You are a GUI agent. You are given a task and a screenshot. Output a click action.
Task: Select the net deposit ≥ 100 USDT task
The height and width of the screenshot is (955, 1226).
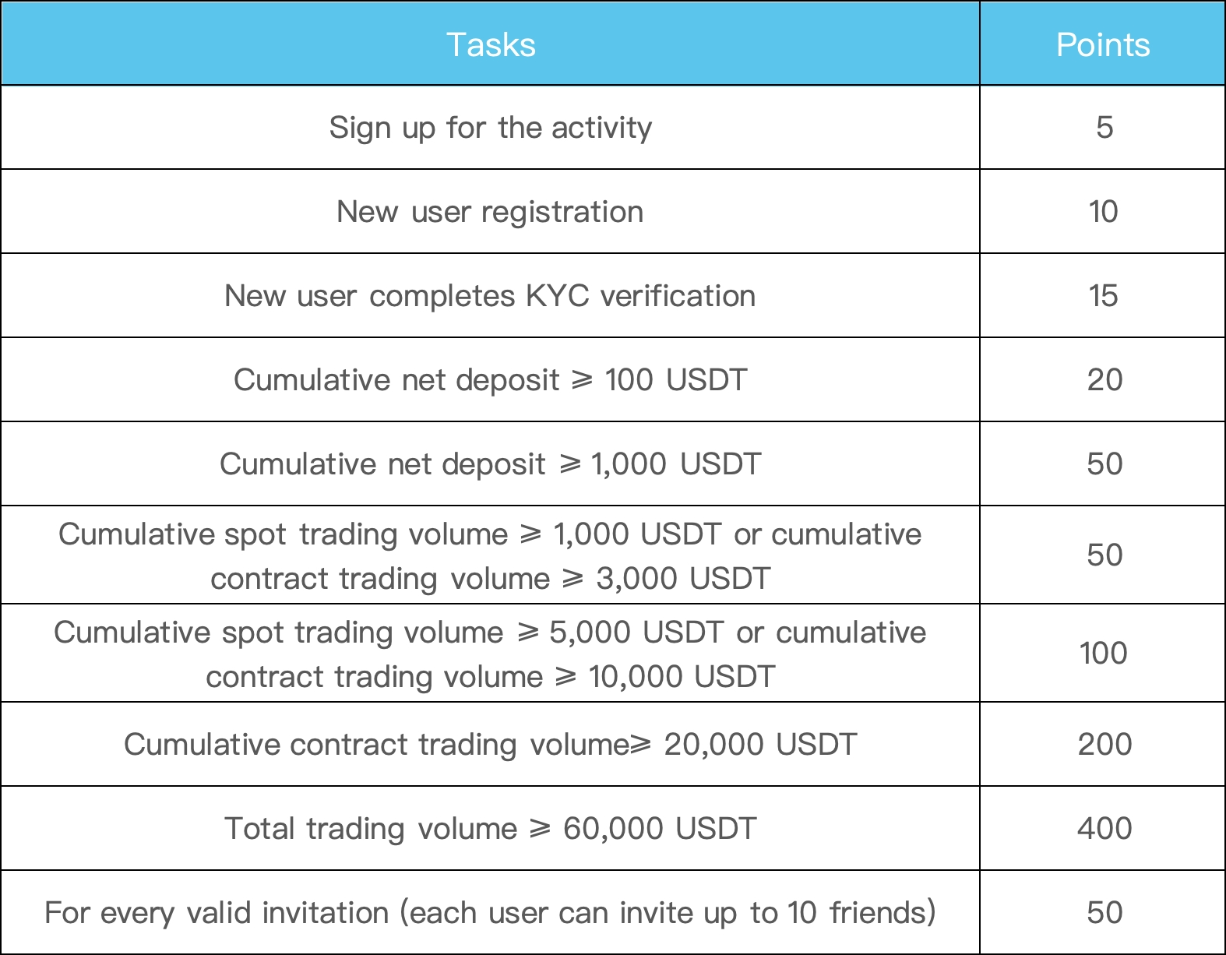click(x=491, y=380)
